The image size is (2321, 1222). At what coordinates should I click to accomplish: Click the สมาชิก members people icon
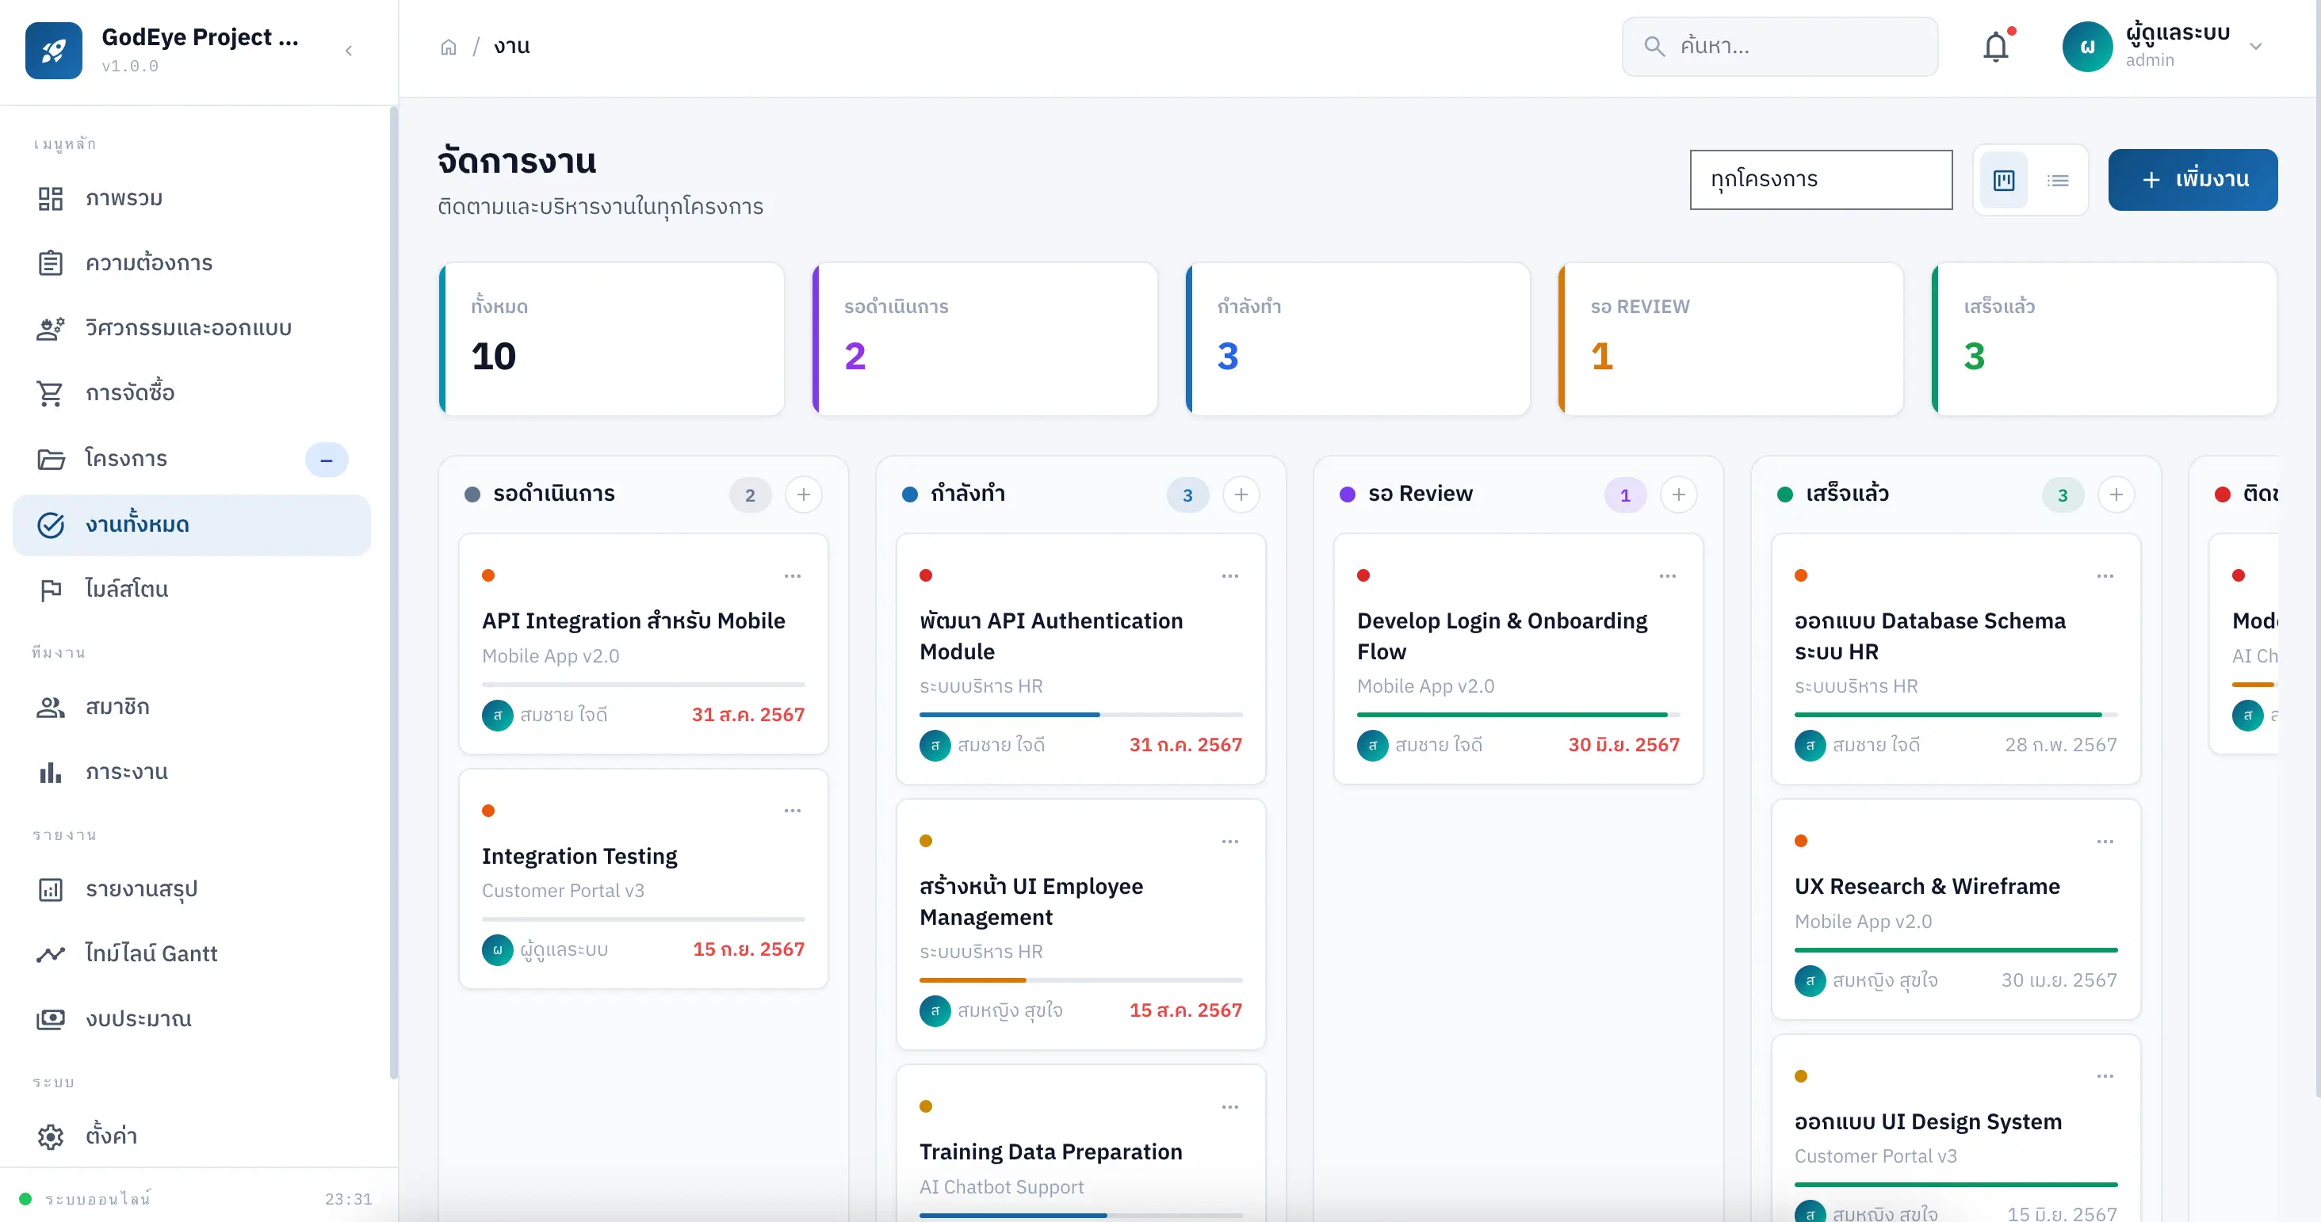(x=51, y=707)
